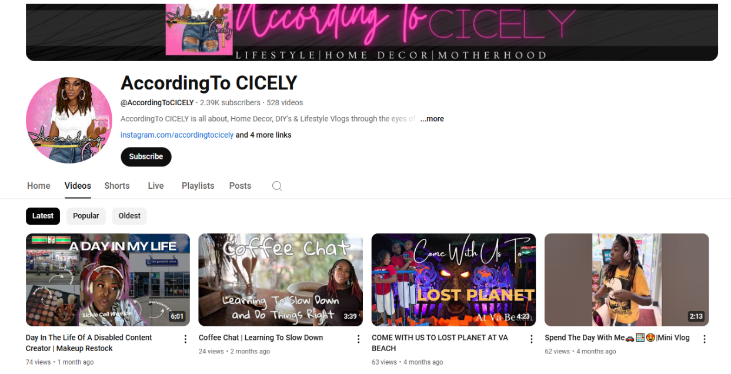Expand the 'and 4 more links' list
Viewport: 731px width, 374px height.
coord(263,135)
